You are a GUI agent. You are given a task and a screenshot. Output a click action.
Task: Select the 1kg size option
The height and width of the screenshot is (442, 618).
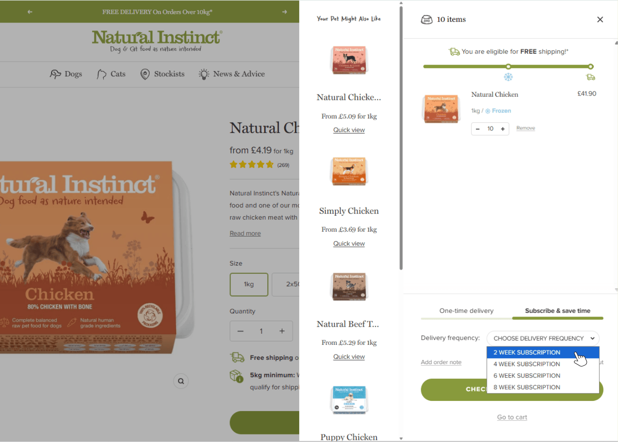pos(249,284)
